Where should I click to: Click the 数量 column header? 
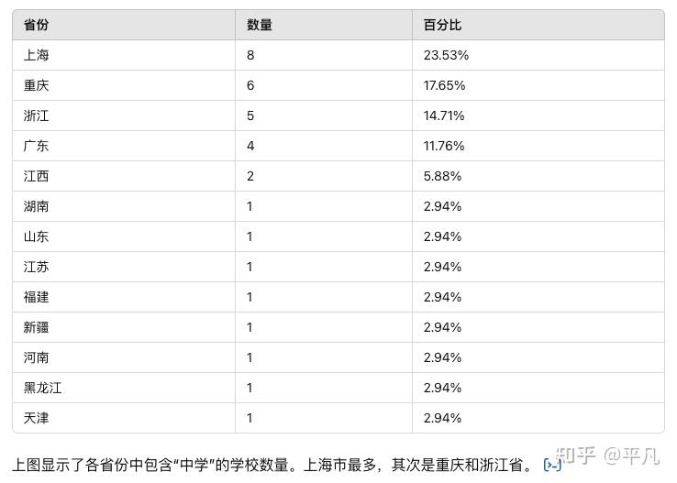click(x=259, y=25)
